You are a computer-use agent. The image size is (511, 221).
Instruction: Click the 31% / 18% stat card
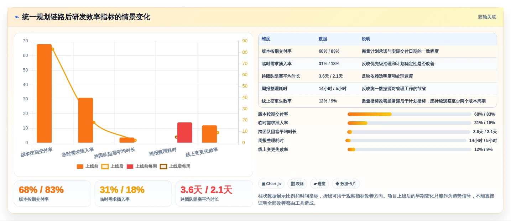pyautogui.click(x=133, y=194)
